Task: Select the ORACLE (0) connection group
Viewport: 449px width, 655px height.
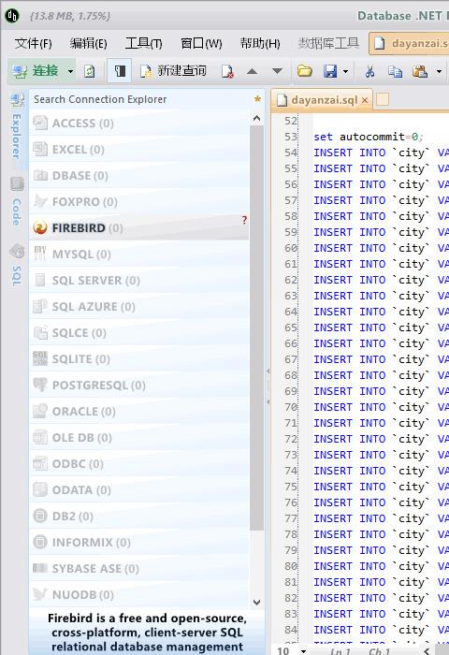Action: (x=139, y=412)
